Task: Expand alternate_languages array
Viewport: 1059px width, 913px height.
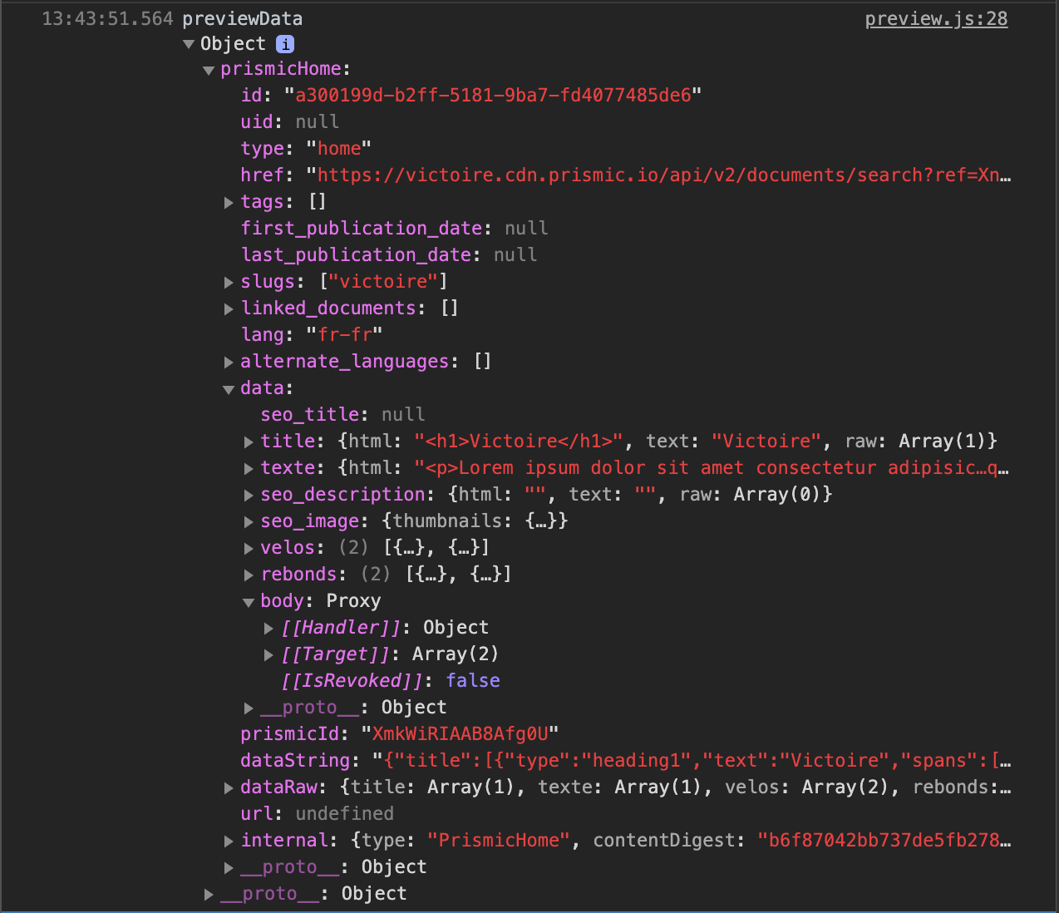Action: [x=229, y=362]
